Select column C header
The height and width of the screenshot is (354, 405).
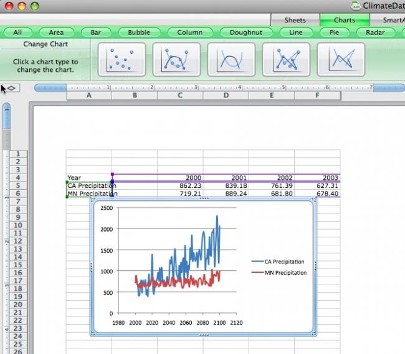180,96
